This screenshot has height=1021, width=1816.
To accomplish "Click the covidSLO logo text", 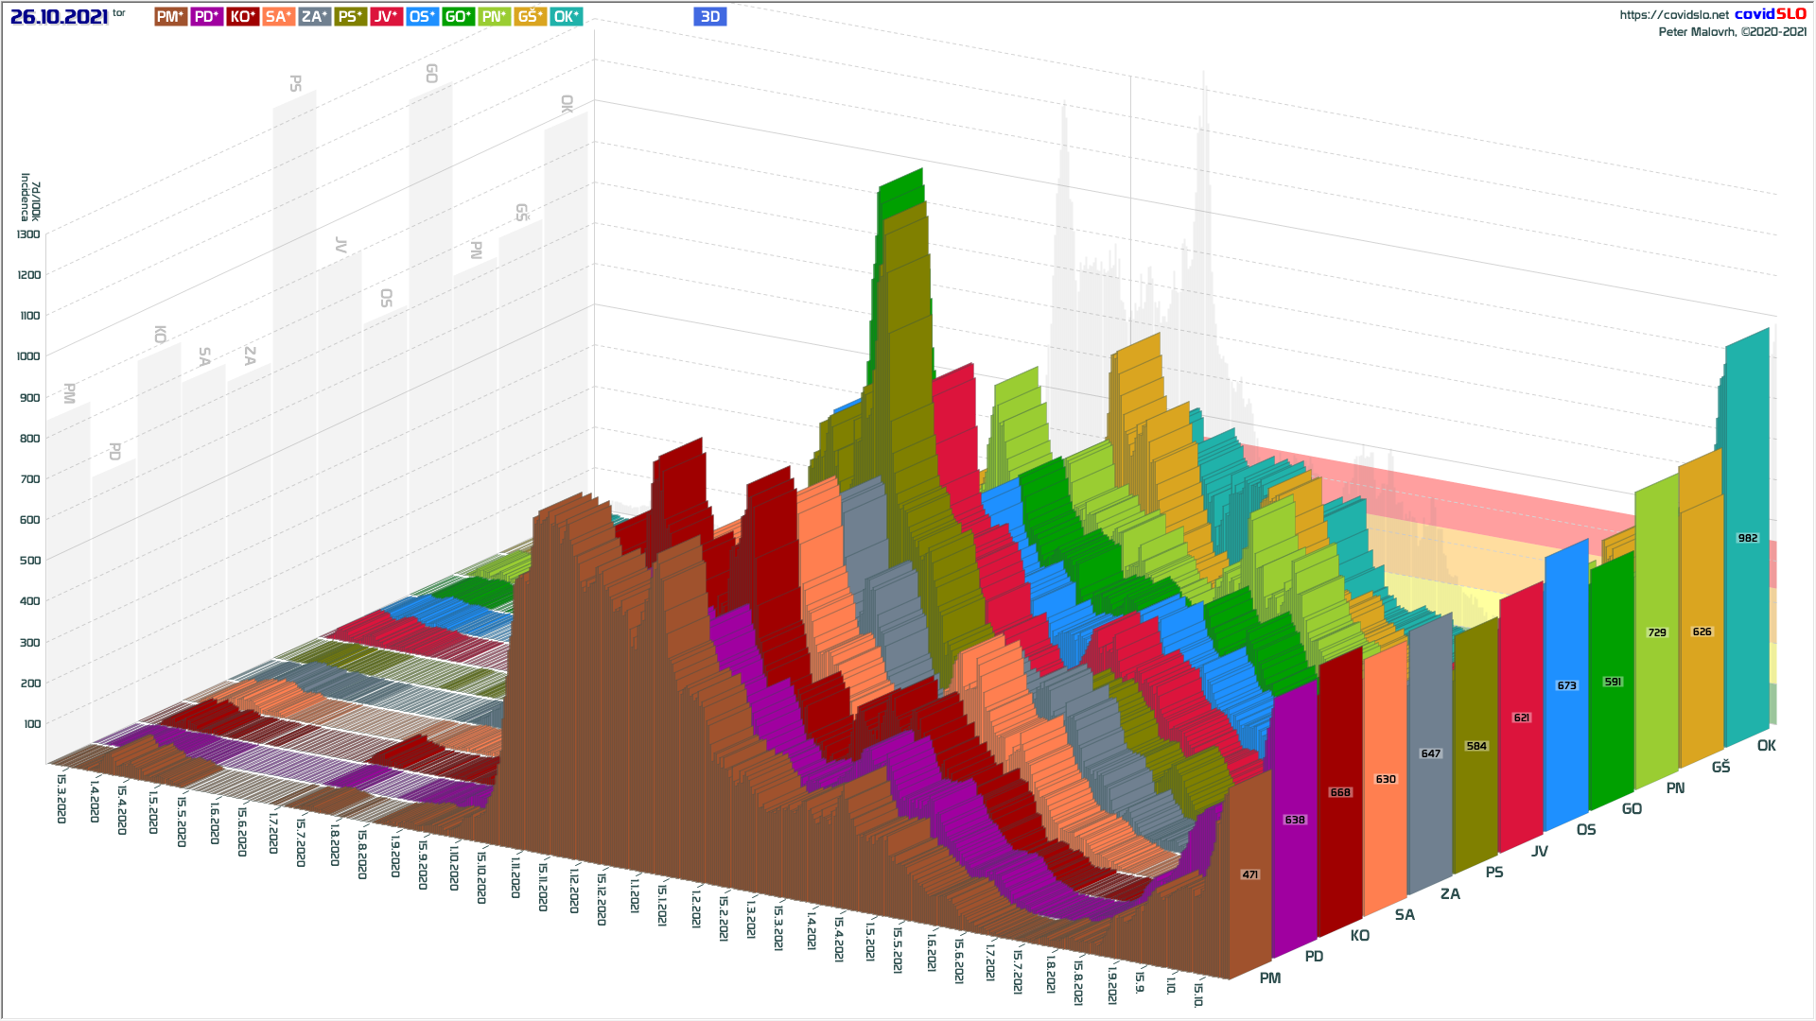I will click(x=1770, y=13).
